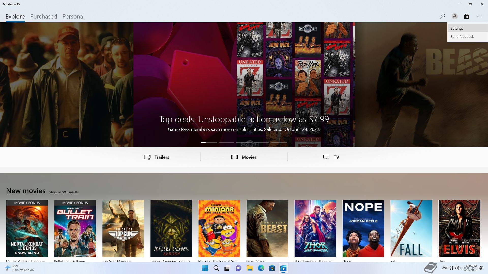Launch Chat from the taskbar
Image resolution: width=488 pixels, height=274 pixels.
pos(238,268)
